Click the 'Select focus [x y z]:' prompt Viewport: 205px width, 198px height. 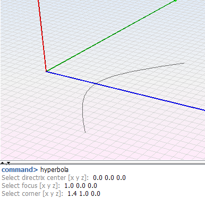tap(31, 186)
